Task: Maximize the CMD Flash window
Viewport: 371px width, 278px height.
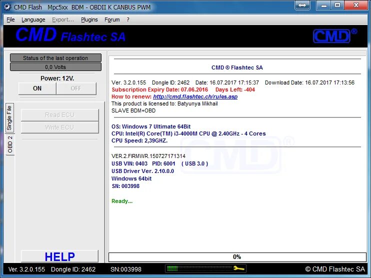Action: click(337, 5)
